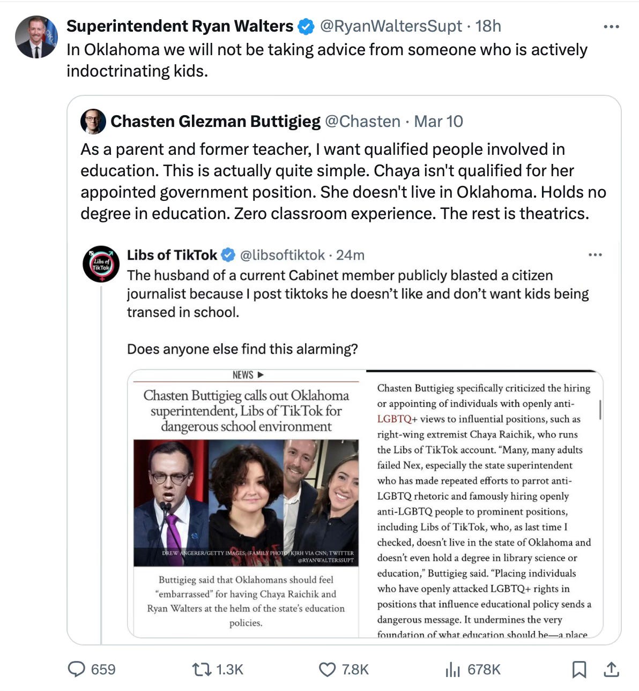Open the 18h timestamp of the main tweet

coord(488,26)
